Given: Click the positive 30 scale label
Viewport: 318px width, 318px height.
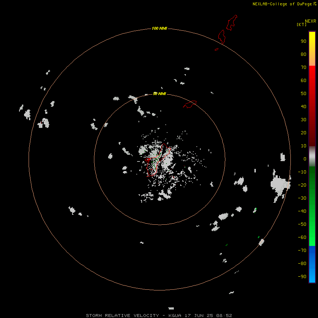Looking at the screenshot, I should tap(304, 120).
